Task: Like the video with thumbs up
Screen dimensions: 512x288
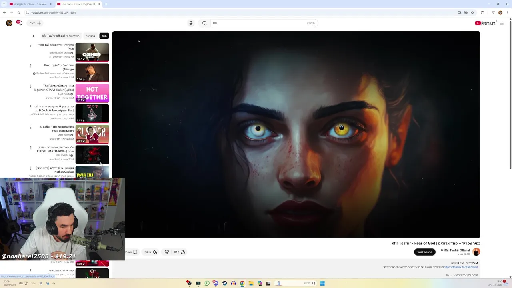Action: click(x=183, y=252)
